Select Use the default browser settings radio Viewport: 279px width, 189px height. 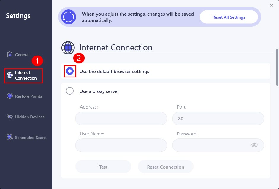point(70,71)
